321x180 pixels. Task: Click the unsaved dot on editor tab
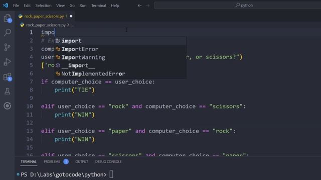(71, 16)
